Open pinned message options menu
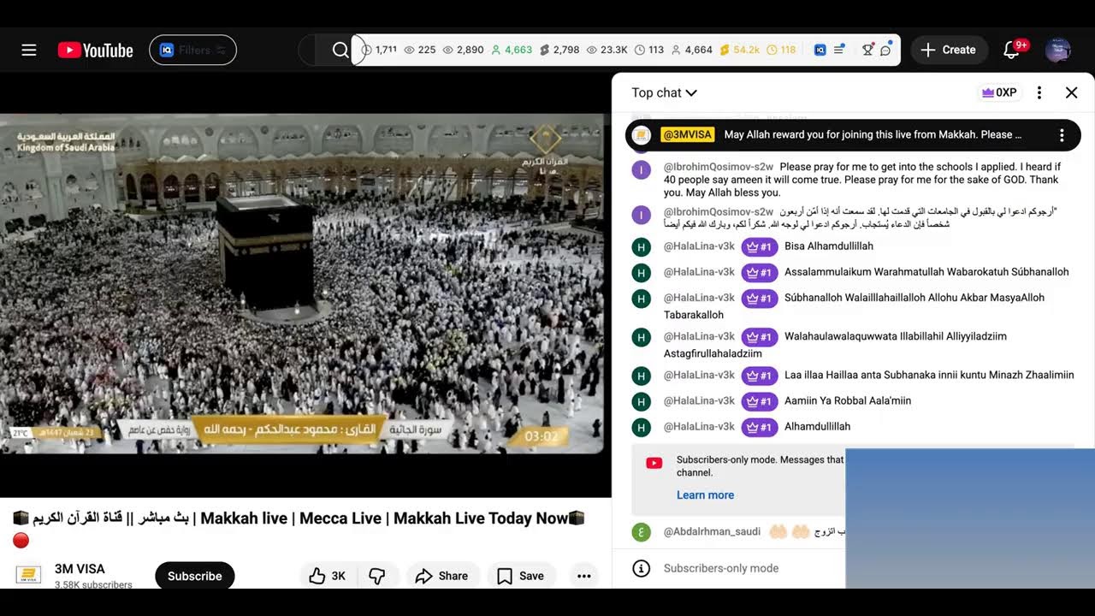This screenshot has height=616, width=1095. click(1062, 135)
